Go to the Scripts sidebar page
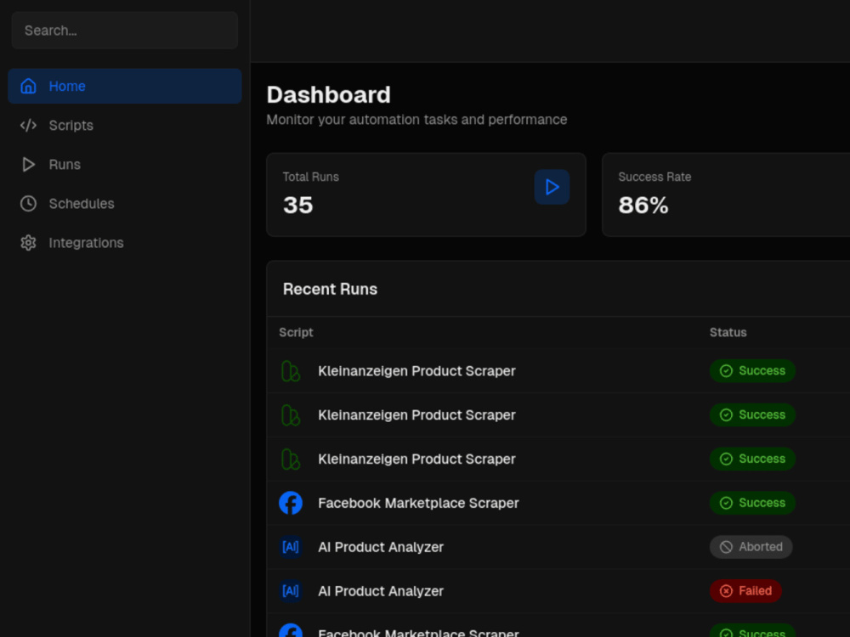850x637 pixels. click(125, 125)
